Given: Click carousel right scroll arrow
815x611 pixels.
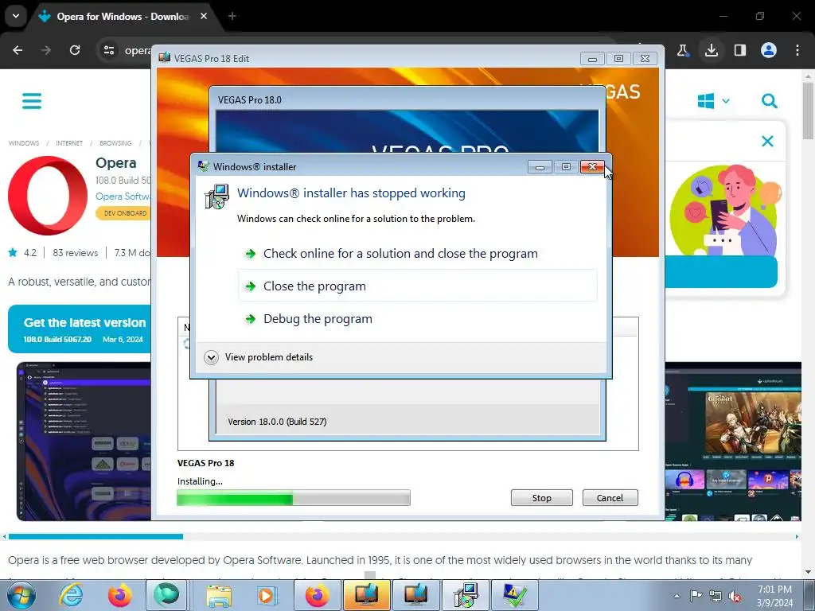Looking at the screenshot, I should 797,537.
